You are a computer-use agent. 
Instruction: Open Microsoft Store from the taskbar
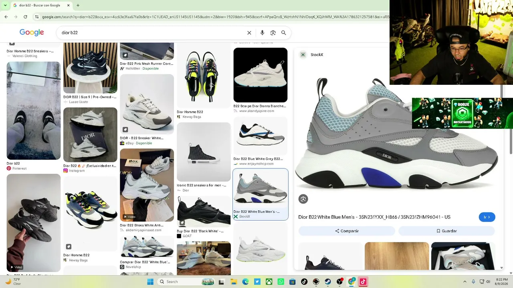[293, 282]
